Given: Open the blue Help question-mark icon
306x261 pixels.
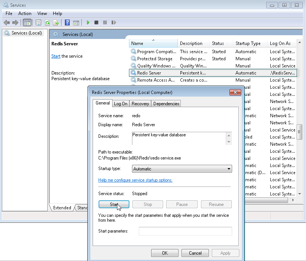Looking at the screenshot, I should click(x=67, y=22).
